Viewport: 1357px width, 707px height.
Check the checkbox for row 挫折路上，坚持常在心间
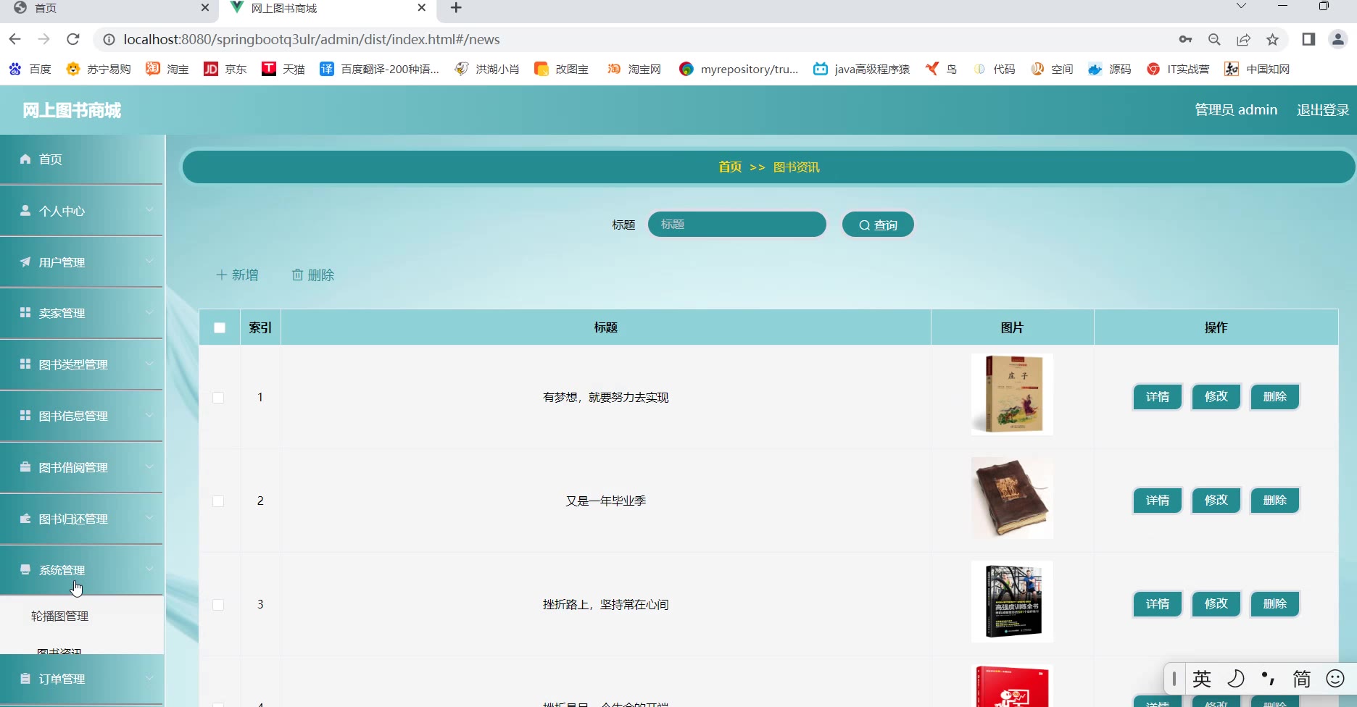point(218,605)
